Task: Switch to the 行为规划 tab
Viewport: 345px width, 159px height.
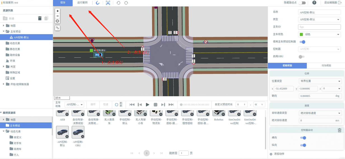Action: coord(326,65)
